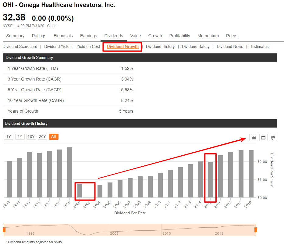Click the 2012 dividend bar
Image resolution: width=284 pixels, height=249 pixels.
tap(180, 182)
